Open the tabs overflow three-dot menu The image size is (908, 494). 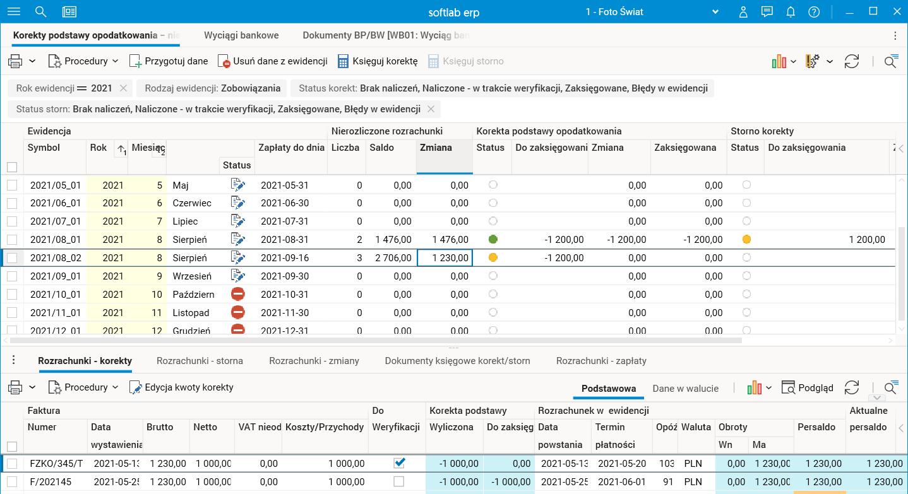tap(895, 35)
